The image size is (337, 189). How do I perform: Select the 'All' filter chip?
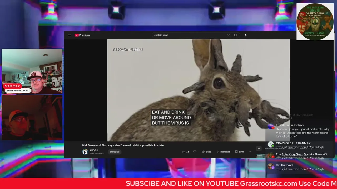259,149
